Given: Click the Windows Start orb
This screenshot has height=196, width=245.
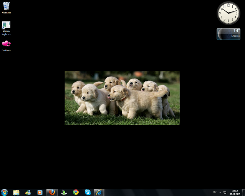Looking at the screenshot, I should coord(5,192).
